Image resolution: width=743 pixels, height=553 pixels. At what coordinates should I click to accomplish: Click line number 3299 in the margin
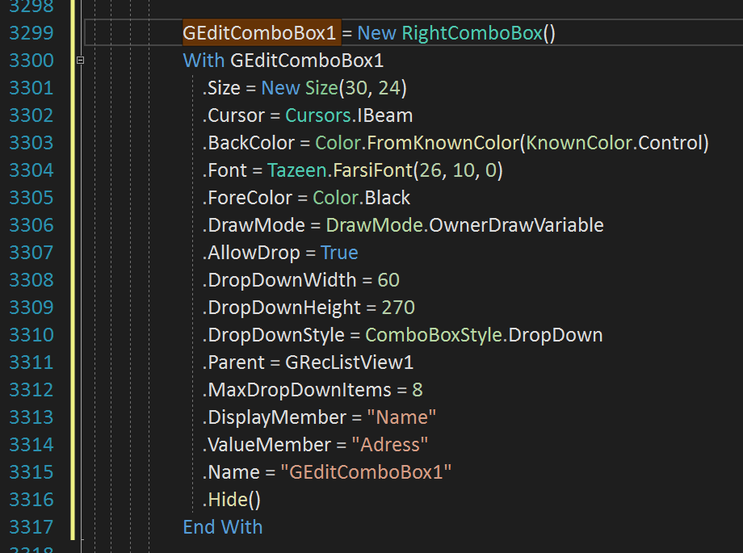click(x=31, y=33)
